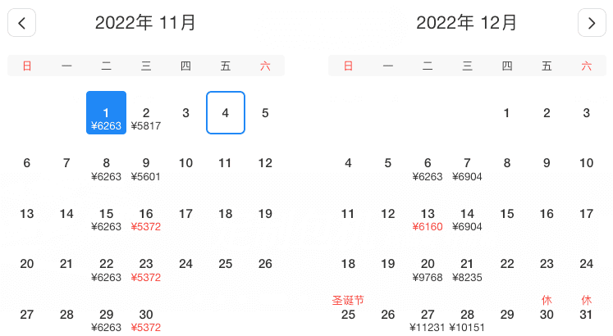613x336 pixels.
Task: Go to next month with right arrow
Action: coord(591,23)
